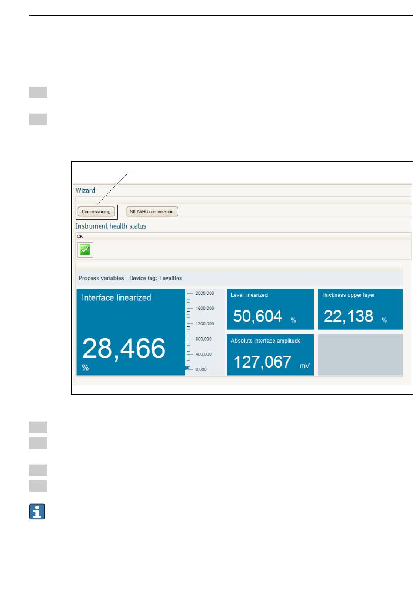Select the blue information icon
Screen dimensions: 413x599
tap(37, 512)
